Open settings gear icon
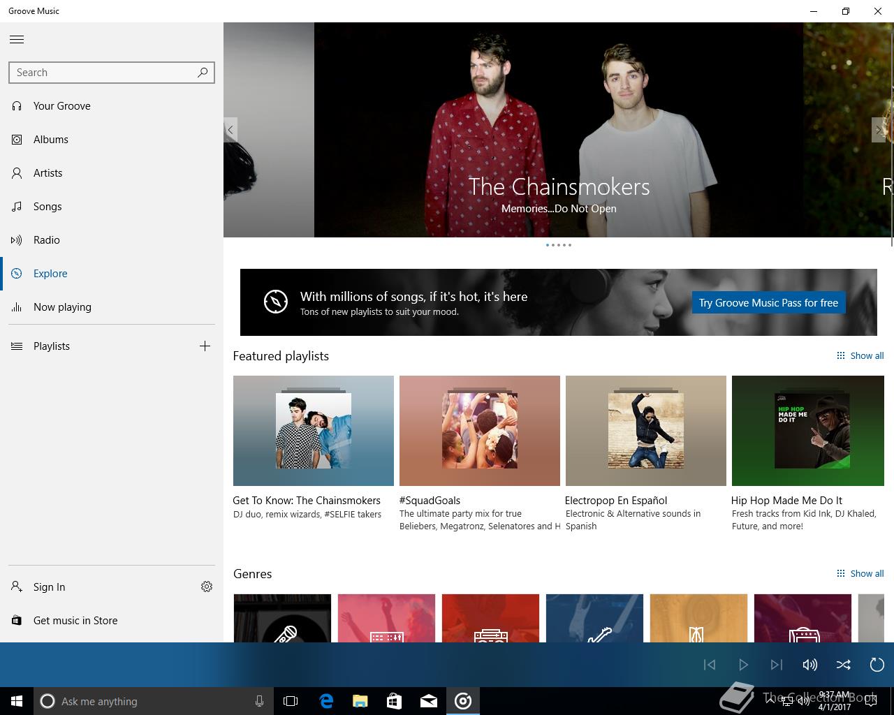 point(207,587)
